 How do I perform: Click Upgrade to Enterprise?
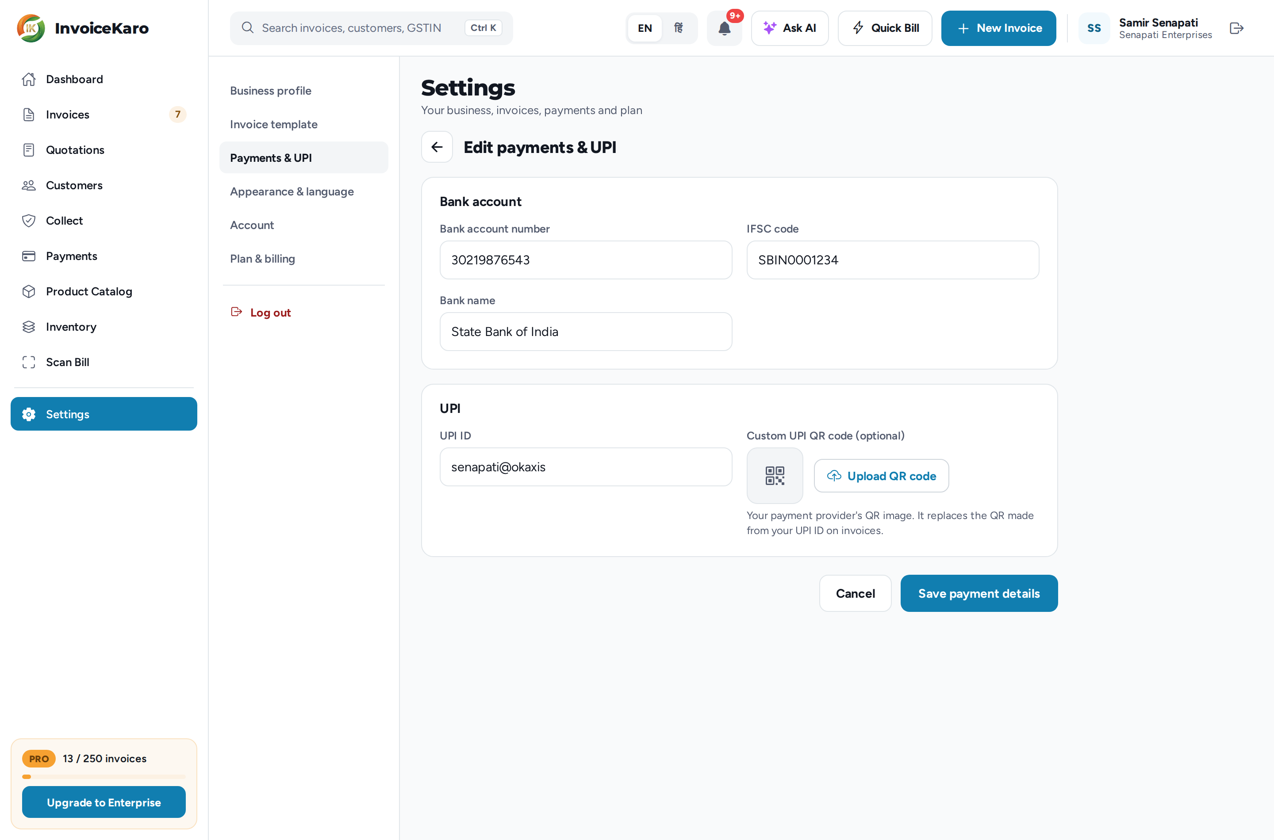tap(104, 802)
